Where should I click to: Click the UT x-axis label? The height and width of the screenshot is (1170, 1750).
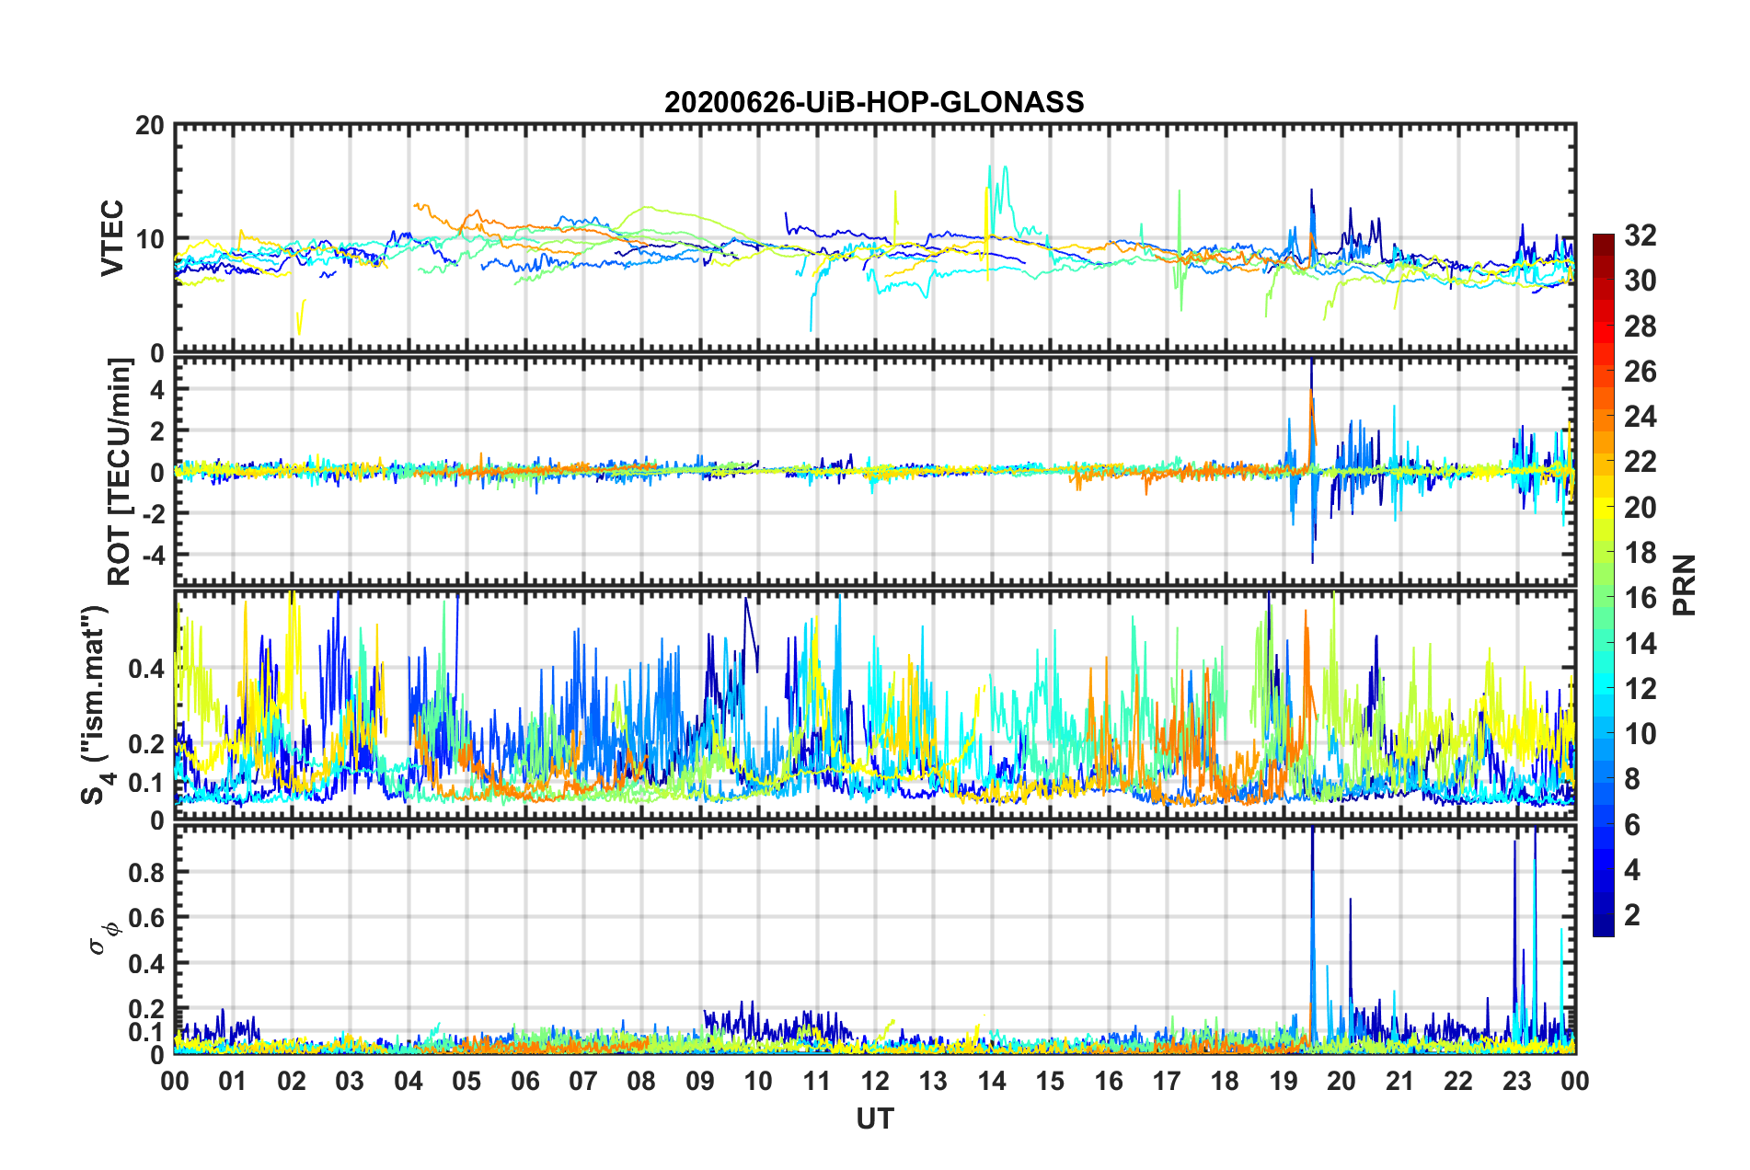coord(875,1118)
